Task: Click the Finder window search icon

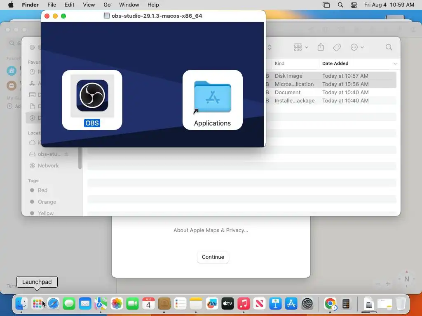Action: (389, 48)
